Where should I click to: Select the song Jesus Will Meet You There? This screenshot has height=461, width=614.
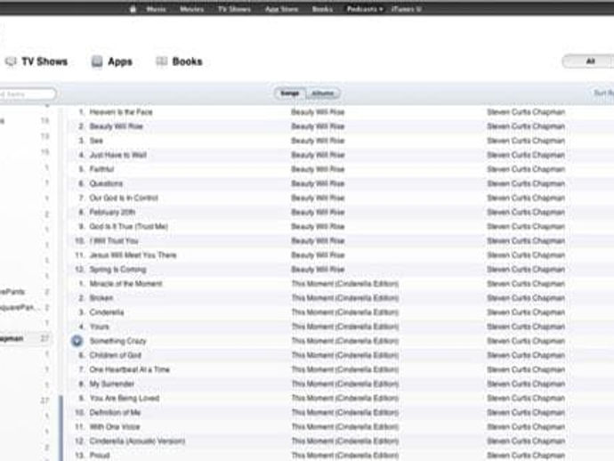133,255
